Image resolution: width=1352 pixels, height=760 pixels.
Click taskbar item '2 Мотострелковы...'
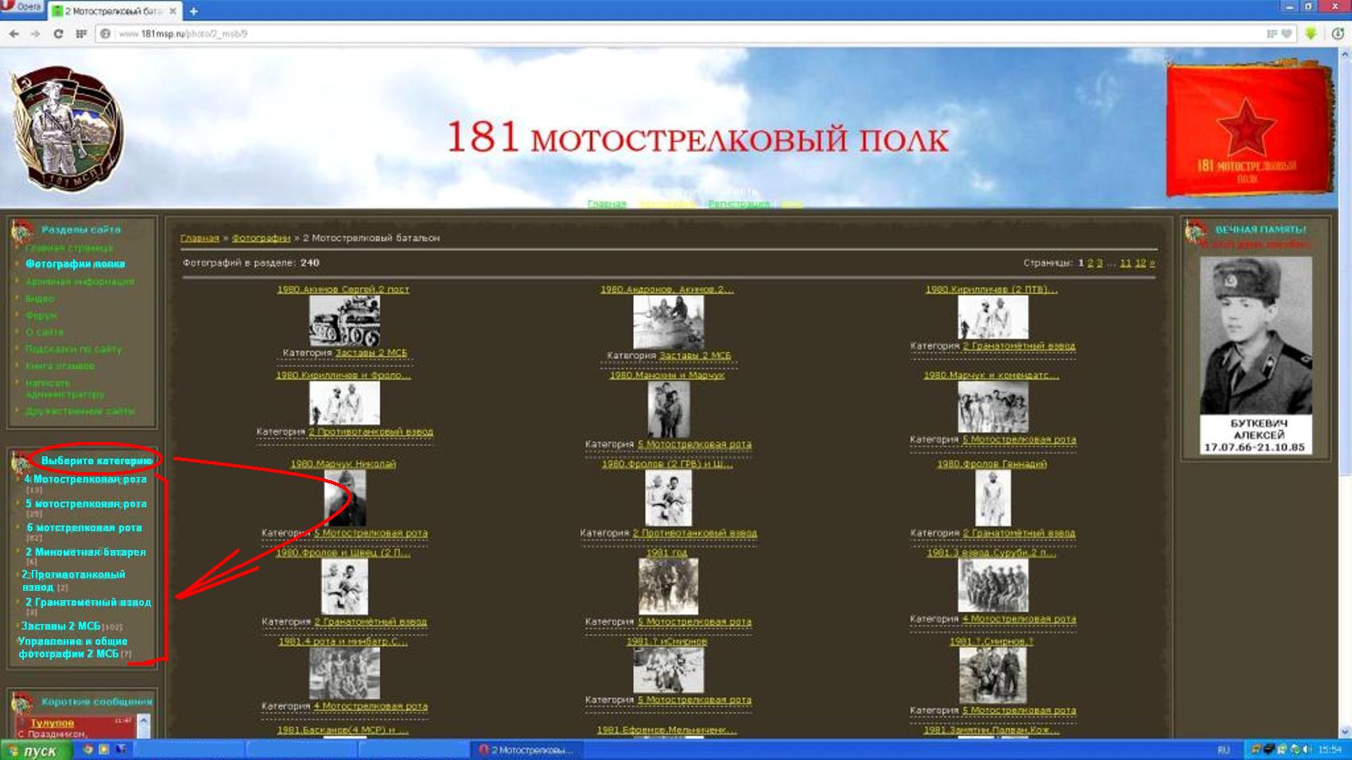[528, 750]
